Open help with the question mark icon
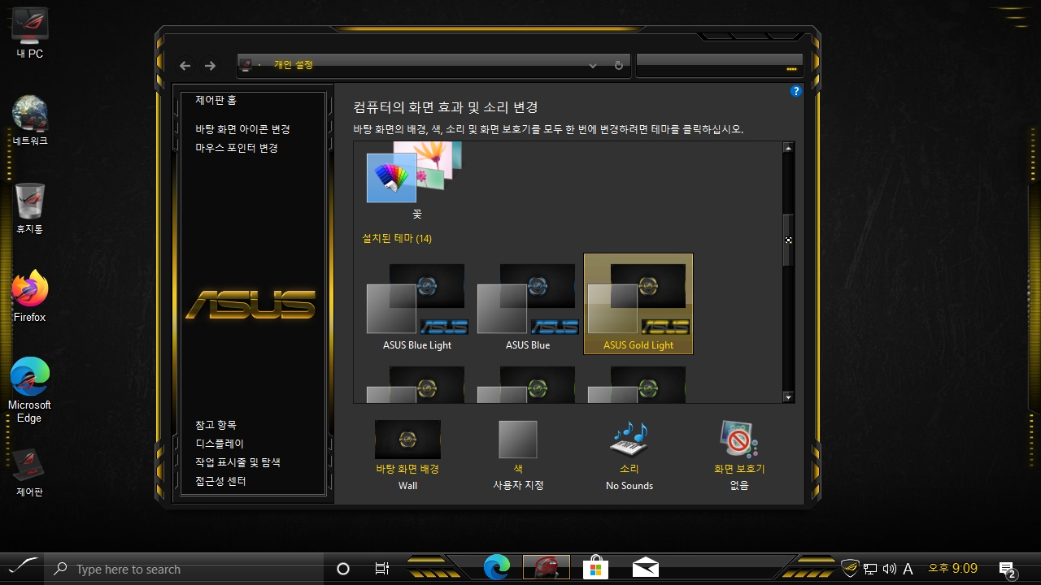This screenshot has height=585, width=1041. (x=796, y=91)
